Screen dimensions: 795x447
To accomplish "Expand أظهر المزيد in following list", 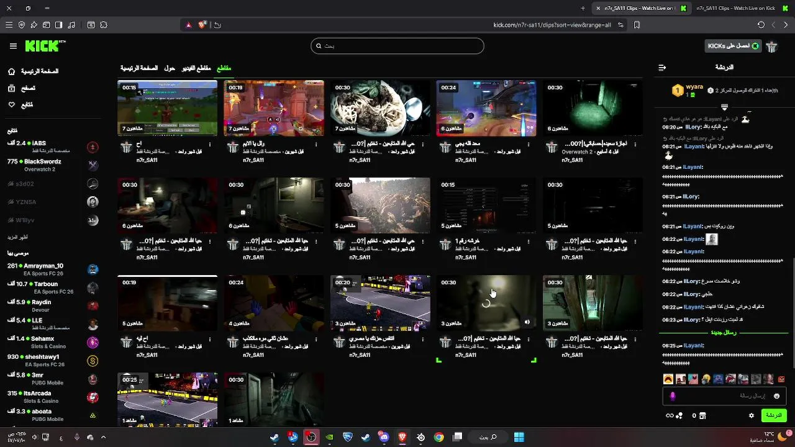I will 18,237.
